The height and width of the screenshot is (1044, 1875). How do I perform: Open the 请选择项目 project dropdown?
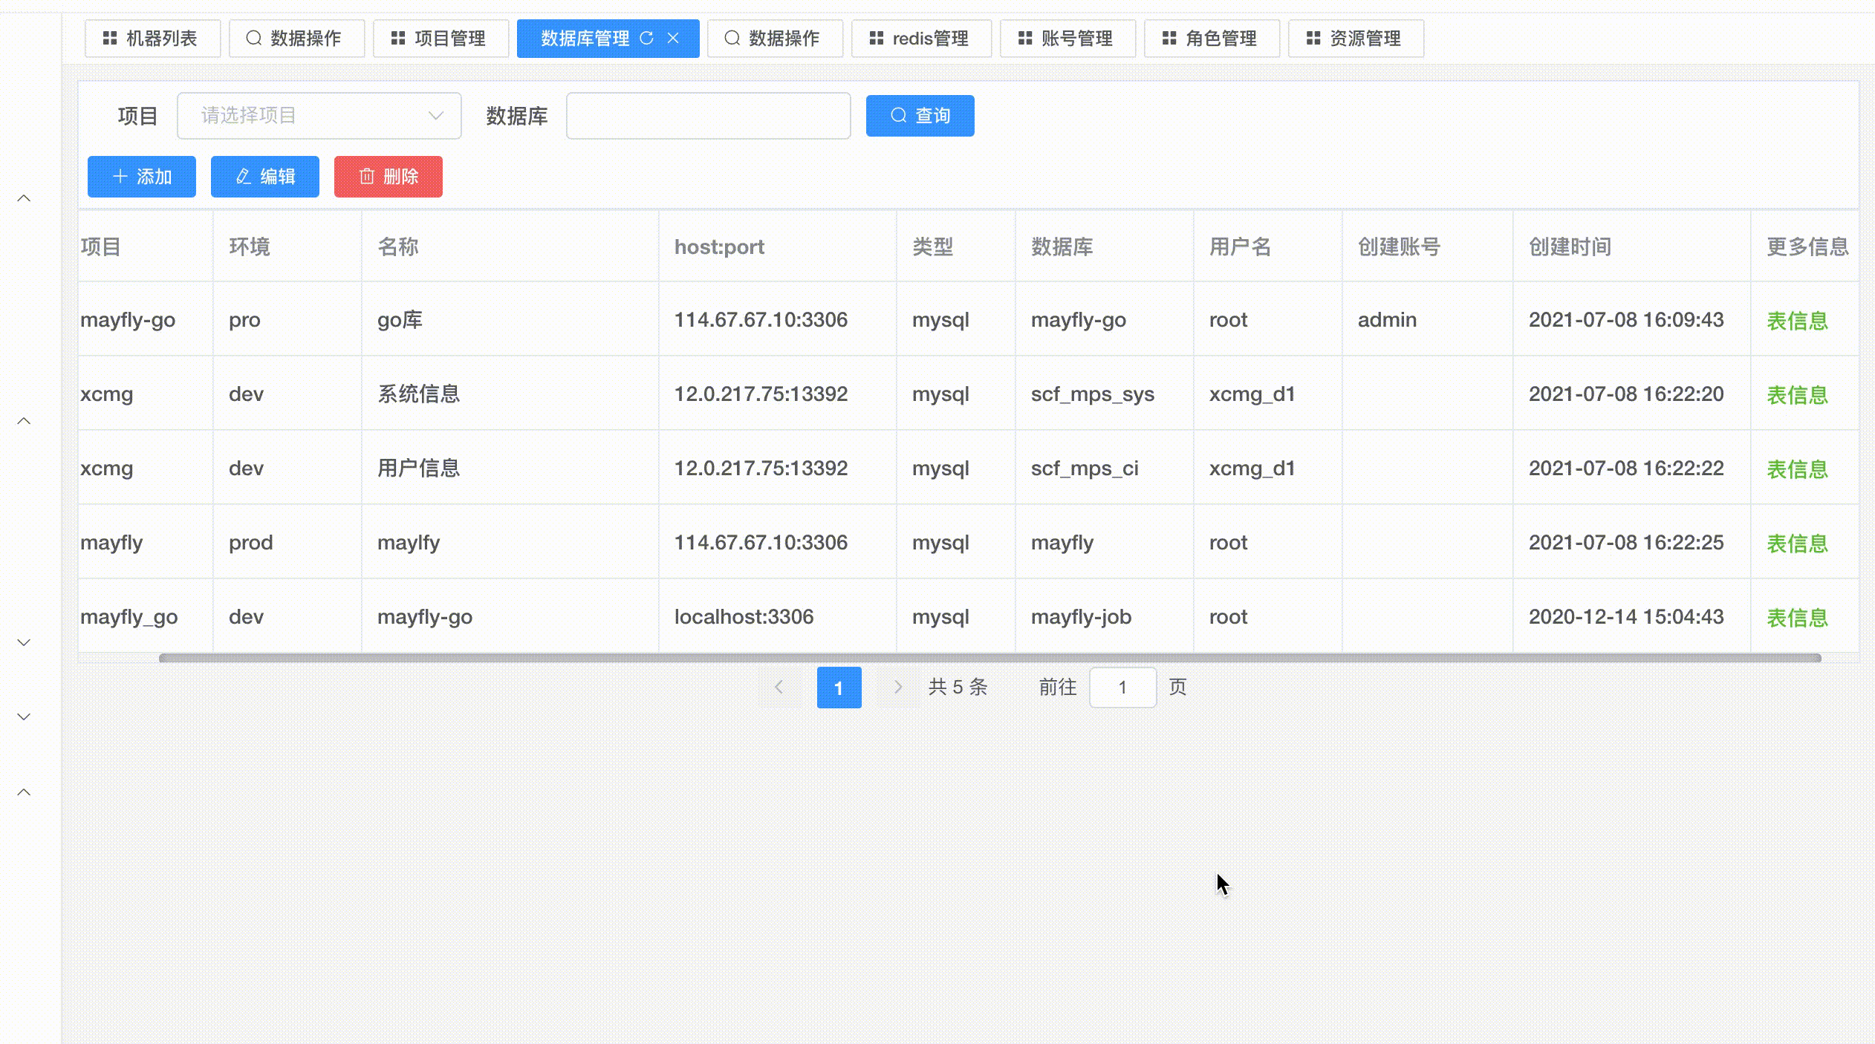click(x=318, y=115)
